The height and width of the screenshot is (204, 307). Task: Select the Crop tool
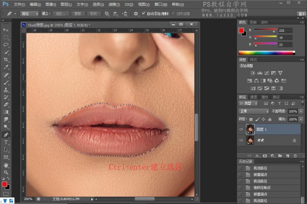coord(6,60)
